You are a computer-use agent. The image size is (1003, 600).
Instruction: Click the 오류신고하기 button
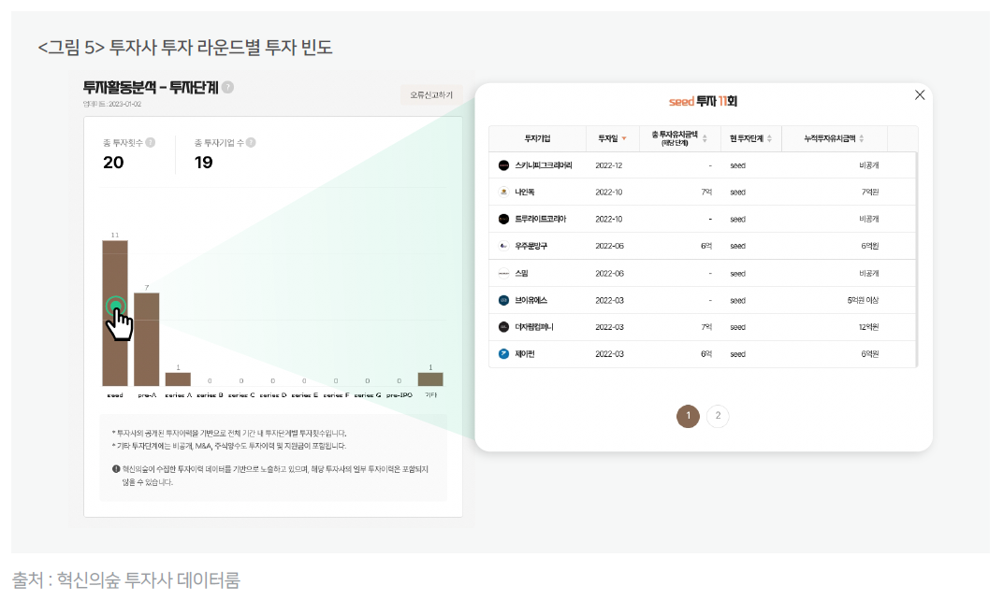pyautogui.click(x=431, y=95)
